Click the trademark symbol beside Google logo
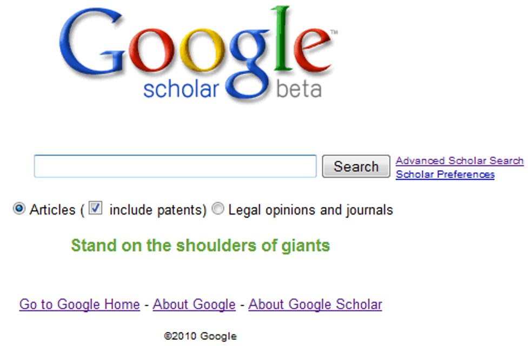 tap(334, 33)
